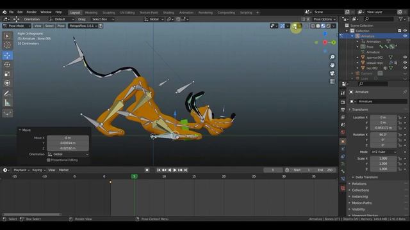The width and height of the screenshot is (410, 230).
Task: Select the Select Box tool in the viewport toolbar
Action: tap(7, 36)
